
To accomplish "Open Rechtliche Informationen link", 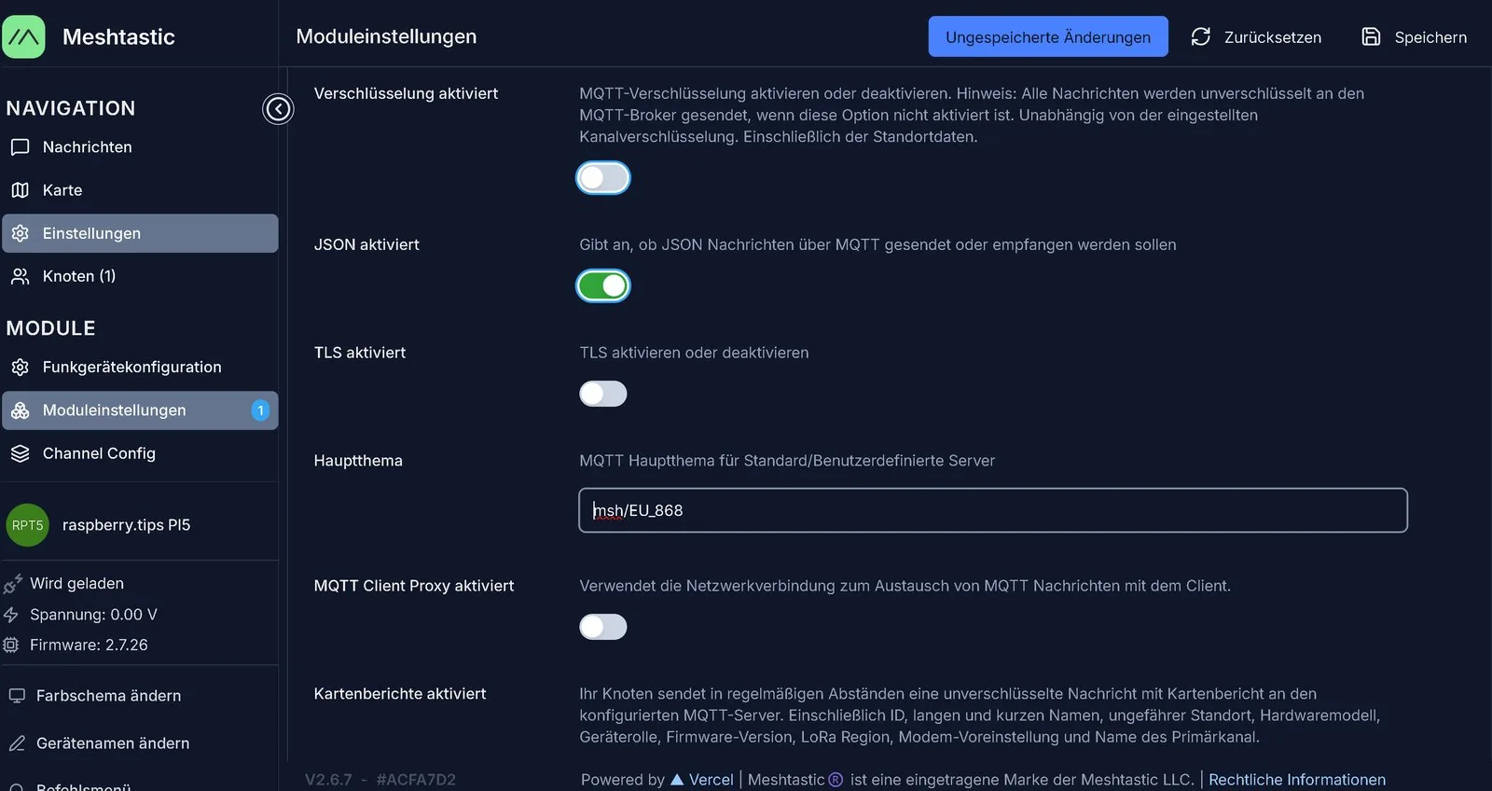I will pyautogui.click(x=1297, y=780).
